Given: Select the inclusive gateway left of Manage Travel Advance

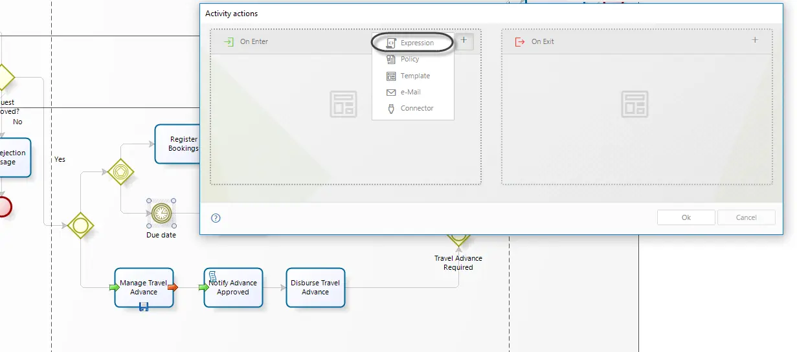Looking at the screenshot, I should [81, 225].
